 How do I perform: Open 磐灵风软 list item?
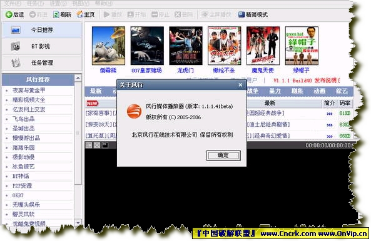pos(23,214)
